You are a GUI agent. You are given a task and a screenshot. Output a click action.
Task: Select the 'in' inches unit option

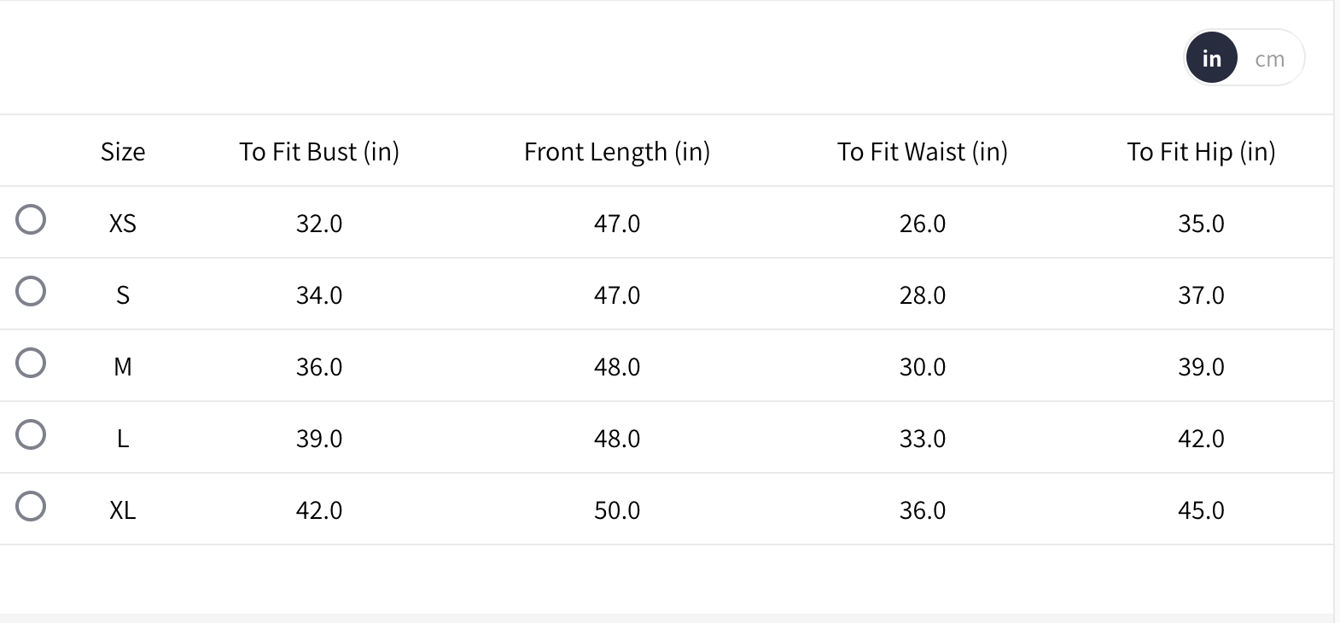[x=1211, y=58]
